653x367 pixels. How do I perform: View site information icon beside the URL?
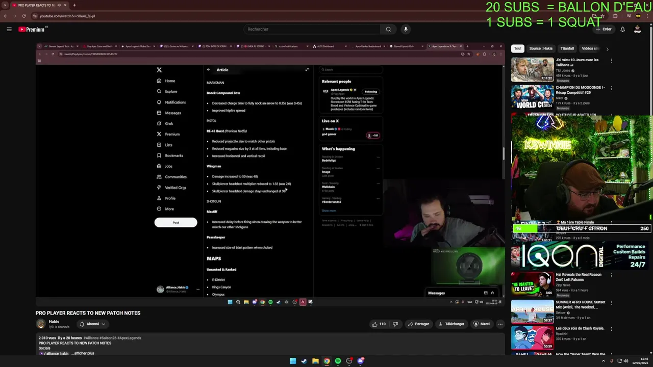(x=35, y=16)
